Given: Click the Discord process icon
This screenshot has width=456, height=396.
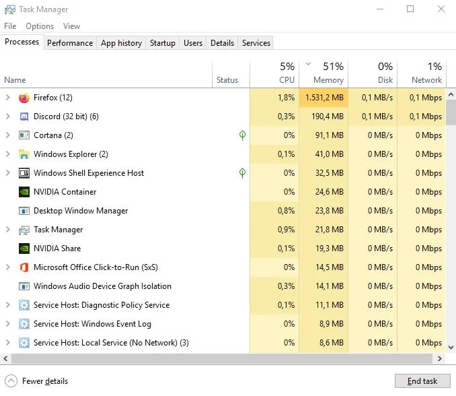Looking at the screenshot, I should 24,117.
